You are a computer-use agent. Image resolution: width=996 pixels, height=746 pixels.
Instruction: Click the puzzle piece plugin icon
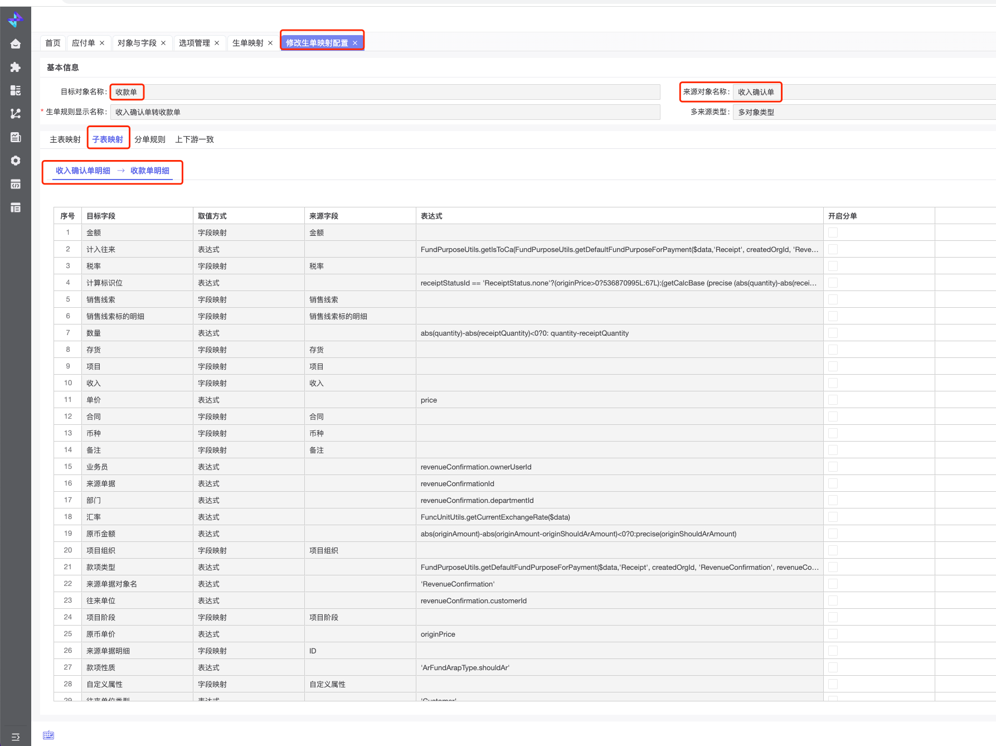pyautogui.click(x=16, y=67)
